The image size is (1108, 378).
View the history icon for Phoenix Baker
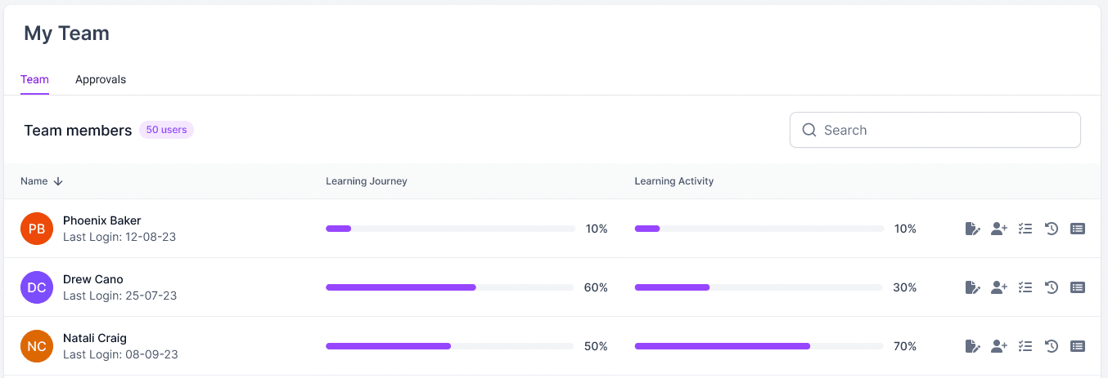click(1052, 229)
